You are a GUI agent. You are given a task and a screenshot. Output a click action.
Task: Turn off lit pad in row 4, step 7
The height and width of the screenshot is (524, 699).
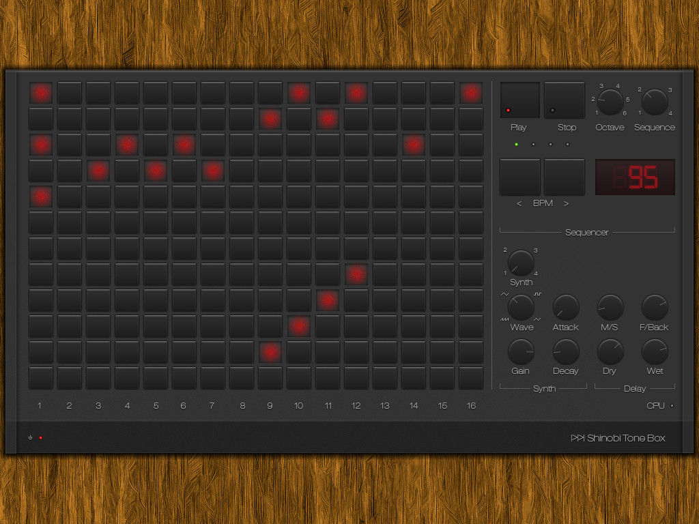(213, 171)
